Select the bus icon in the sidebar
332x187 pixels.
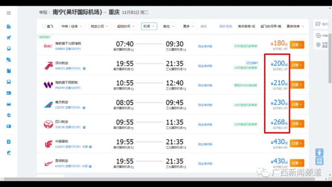(9, 82)
